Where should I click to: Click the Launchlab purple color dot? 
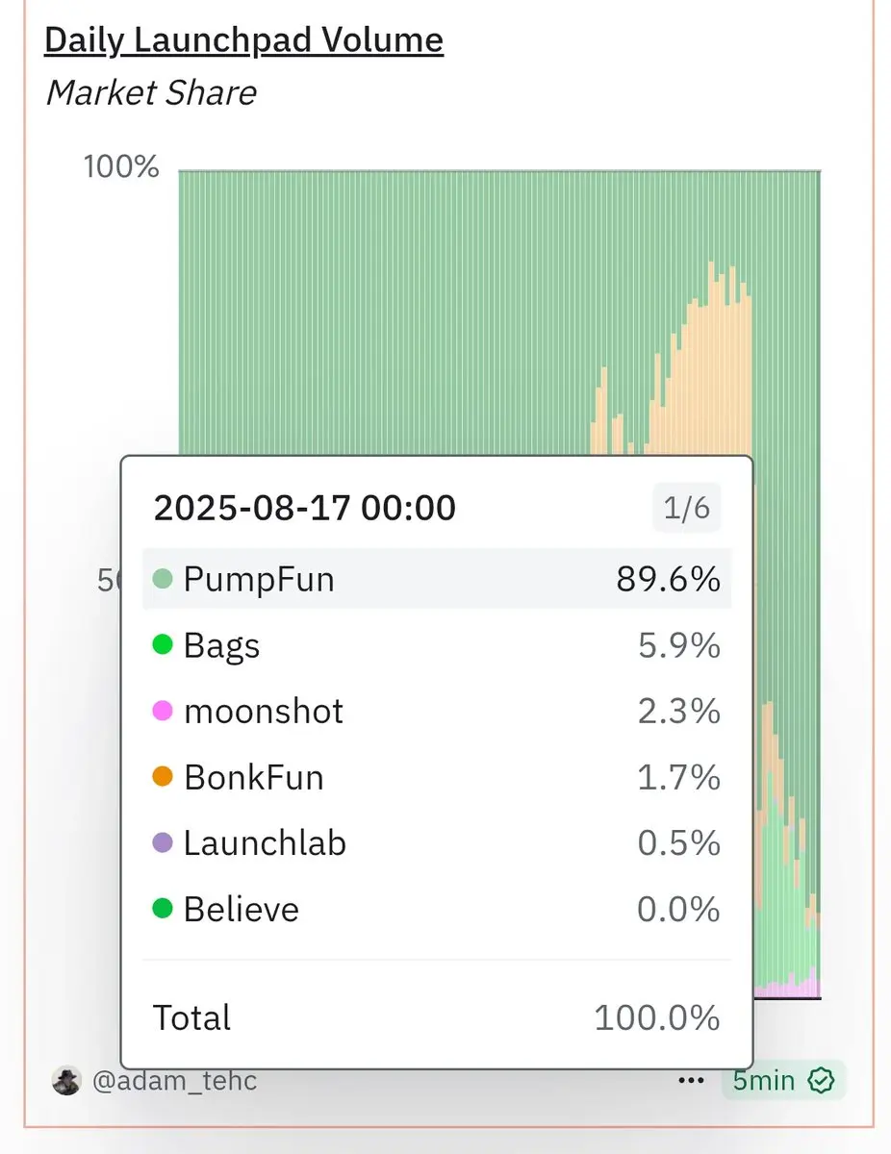point(163,842)
